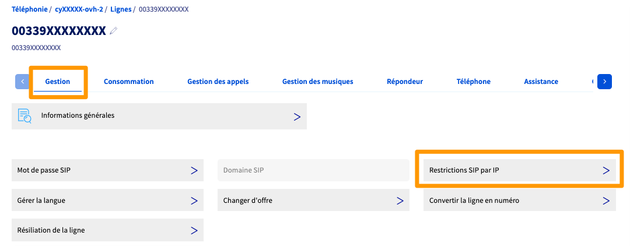
Task: Open the cyXXXXX-ovh-2 breadcrumb link
Action: [79, 9]
